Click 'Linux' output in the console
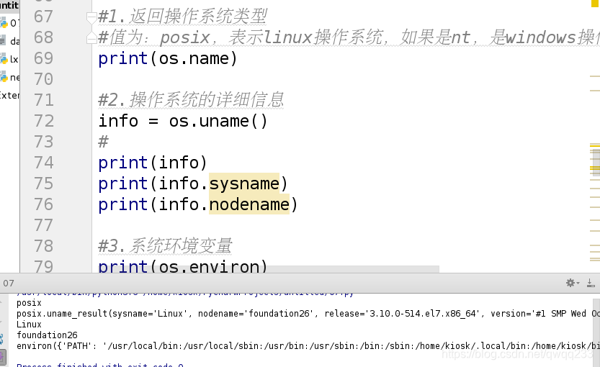Screen dimensions: 600x367 click(29, 325)
